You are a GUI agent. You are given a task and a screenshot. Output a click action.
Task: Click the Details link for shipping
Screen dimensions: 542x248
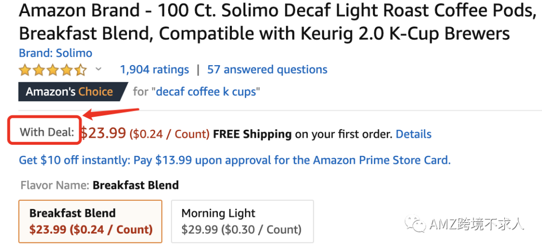414,134
